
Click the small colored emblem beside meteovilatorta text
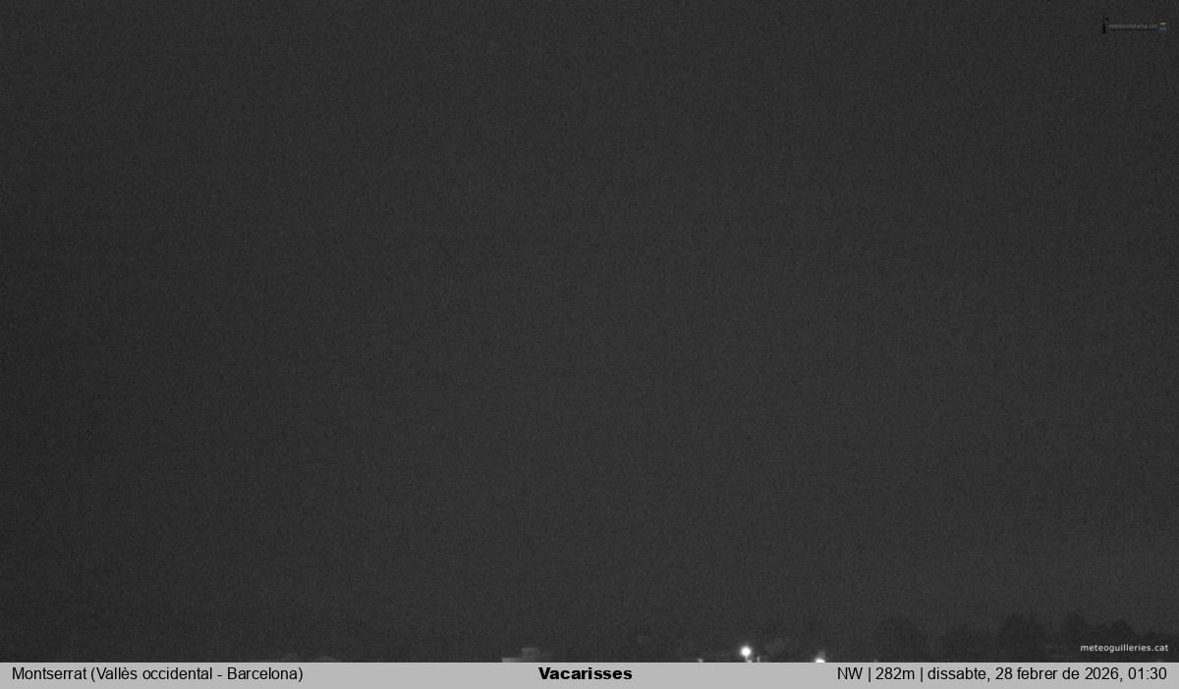click(1163, 26)
